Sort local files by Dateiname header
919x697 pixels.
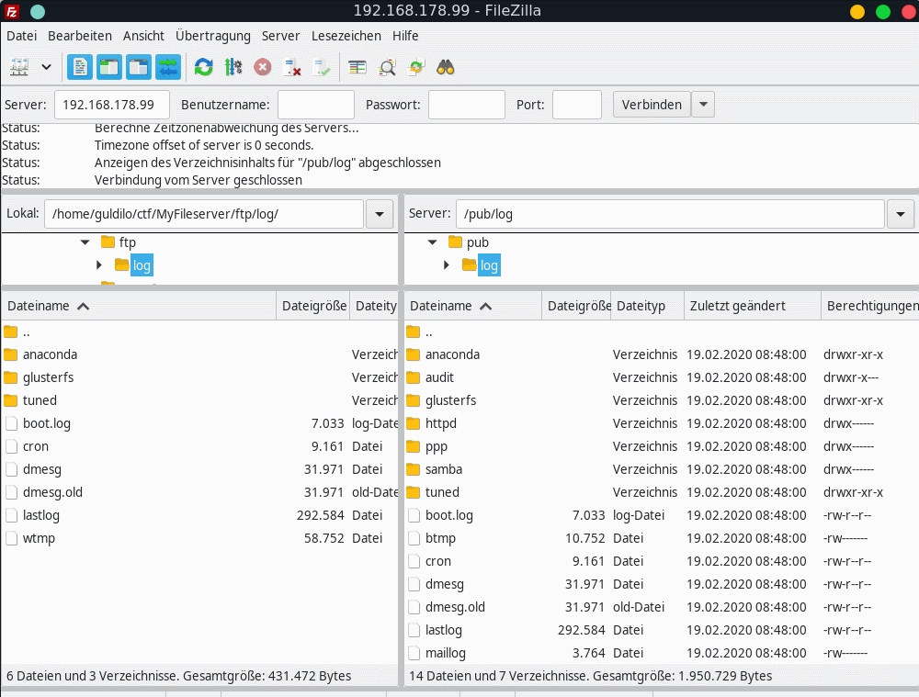pyautogui.click(x=139, y=306)
